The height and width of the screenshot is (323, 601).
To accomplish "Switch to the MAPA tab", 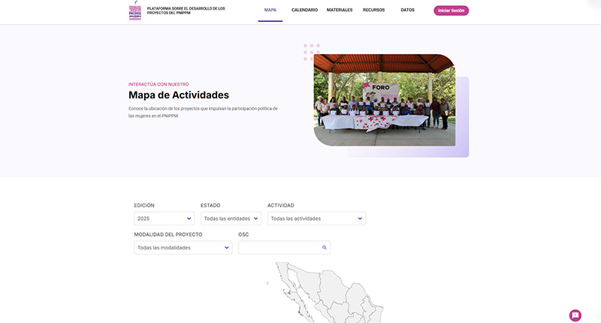I will 270,11.
